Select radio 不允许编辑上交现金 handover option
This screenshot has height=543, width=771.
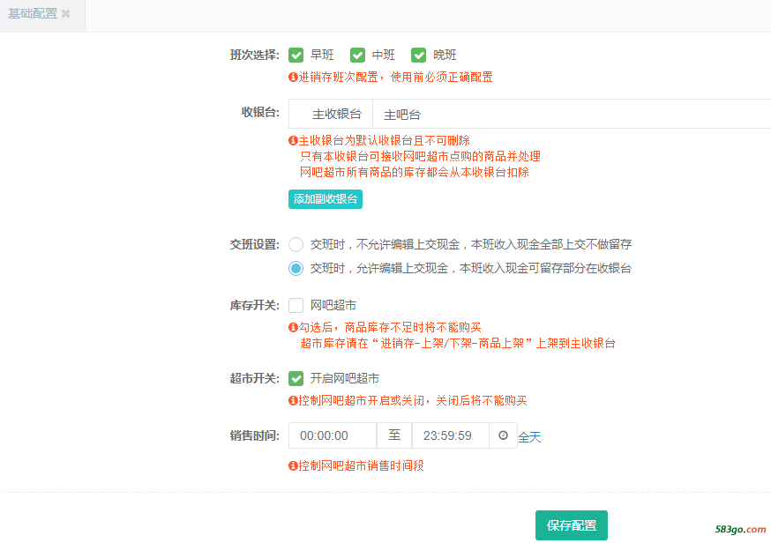[296, 244]
